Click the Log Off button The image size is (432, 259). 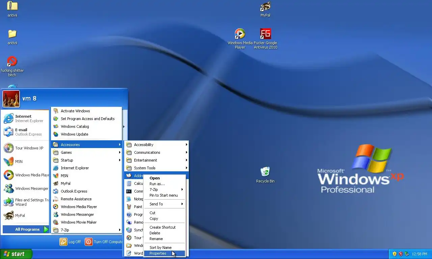coord(71,242)
